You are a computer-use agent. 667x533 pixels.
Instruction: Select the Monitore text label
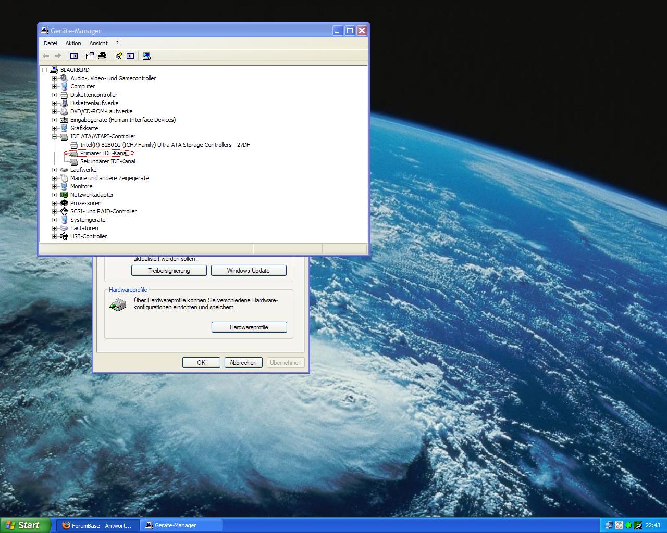coord(81,186)
